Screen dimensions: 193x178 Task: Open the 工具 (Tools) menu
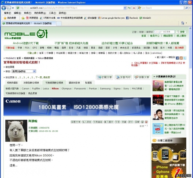pyautogui.click(x=52, y=13)
